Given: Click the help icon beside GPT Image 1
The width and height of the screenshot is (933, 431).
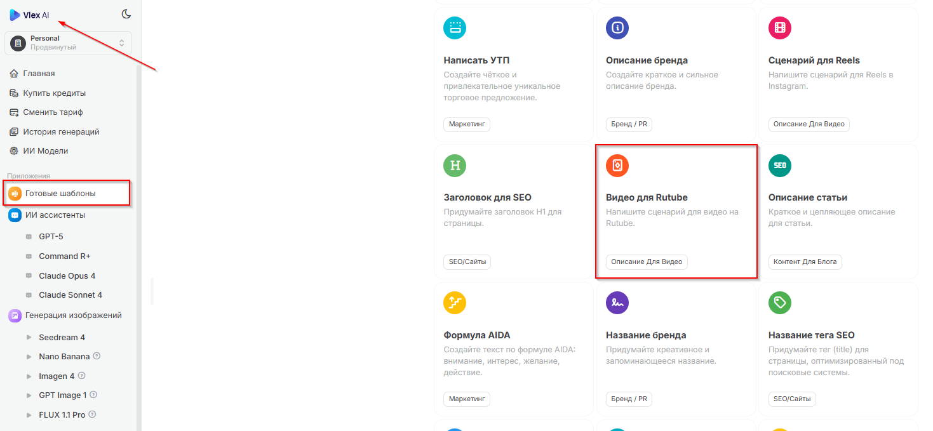Looking at the screenshot, I should click(x=93, y=395).
